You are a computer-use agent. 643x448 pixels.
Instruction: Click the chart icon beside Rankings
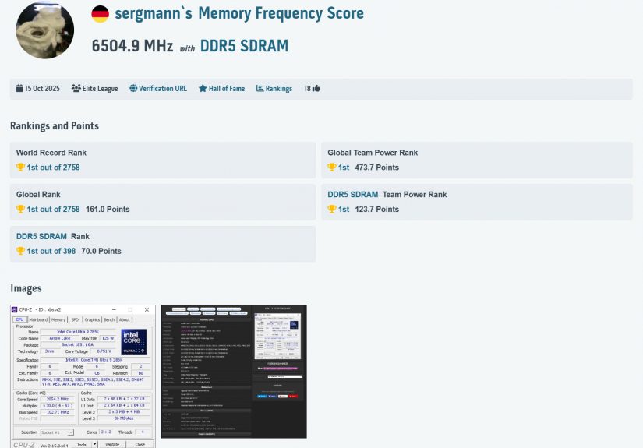point(260,89)
